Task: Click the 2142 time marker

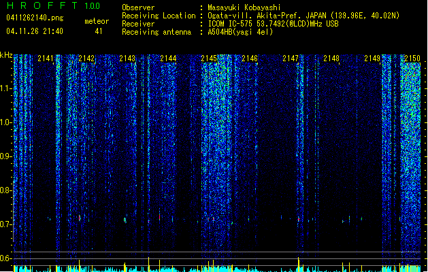Action: pyautogui.click(x=86, y=58)
